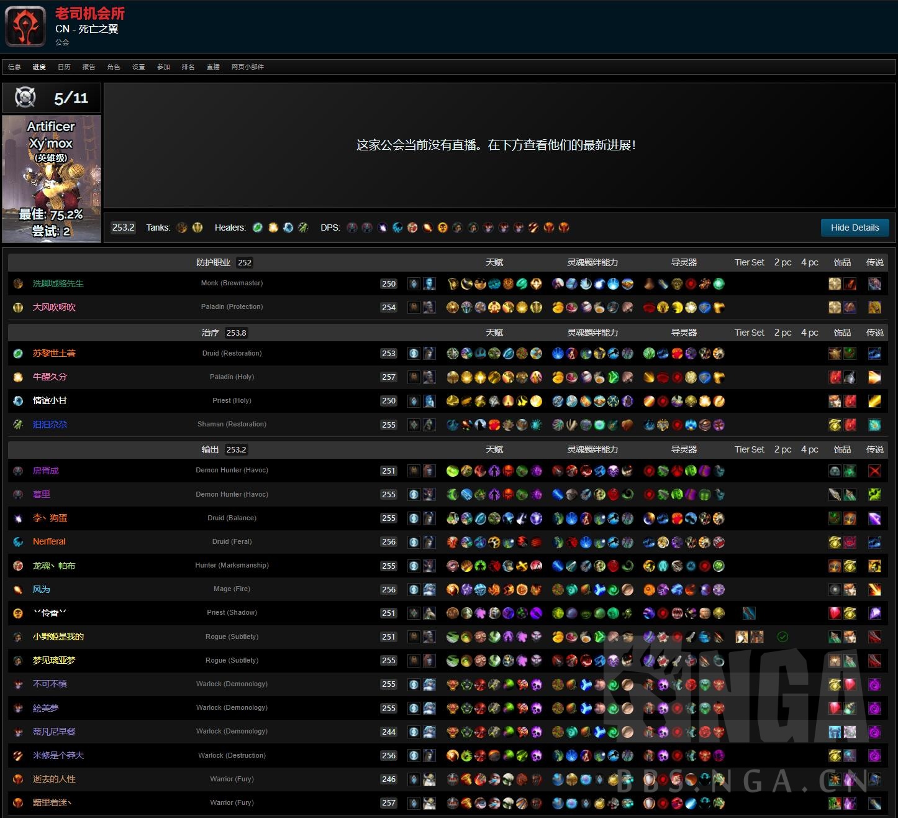Open the 设置 tab

click(x=138, y=67)
